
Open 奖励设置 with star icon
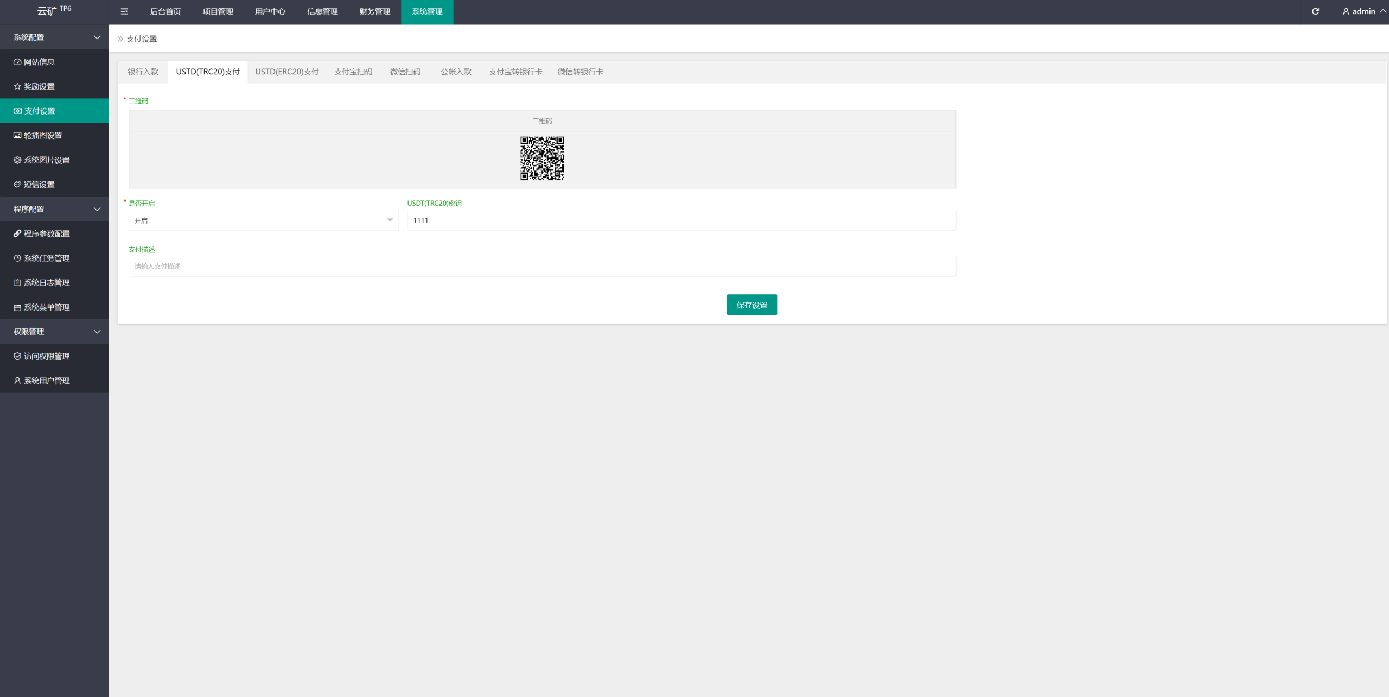39,86
